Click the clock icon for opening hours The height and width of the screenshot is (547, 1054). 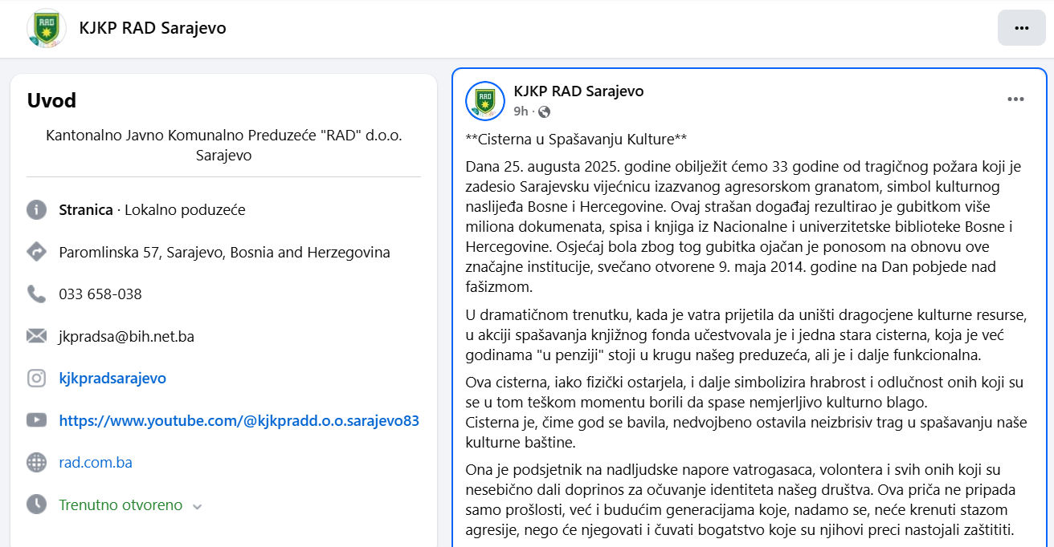(37, 504)
